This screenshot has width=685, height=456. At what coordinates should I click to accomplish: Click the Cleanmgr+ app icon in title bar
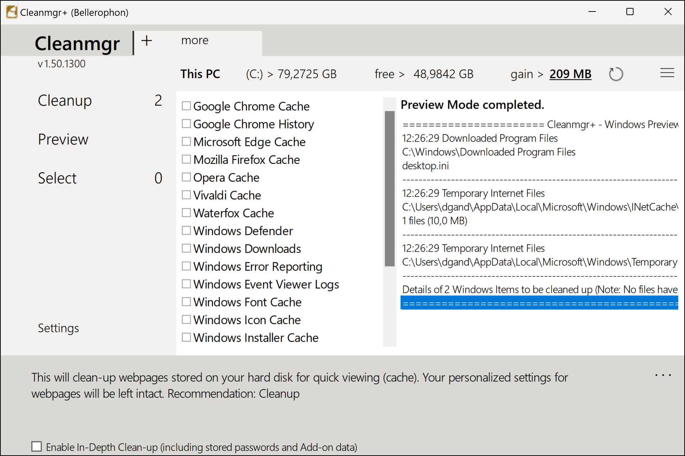[x=12, y=12]
